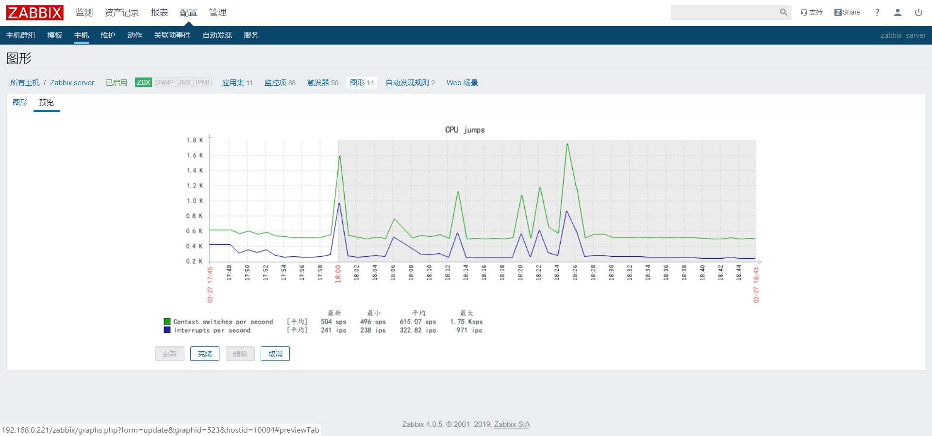The width and height of the screenshot is (932, 436).
Task: Switch to the 图形 form tab
Action: [x=20, y=103]
